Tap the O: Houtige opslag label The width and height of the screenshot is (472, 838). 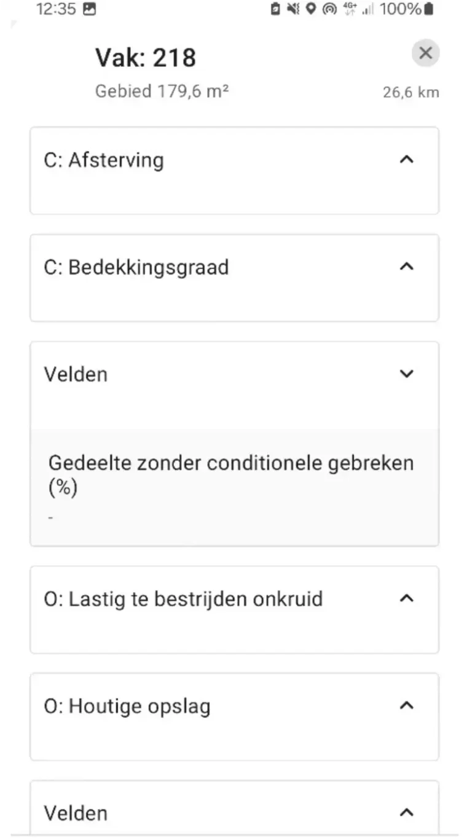[x=127, y=707]
